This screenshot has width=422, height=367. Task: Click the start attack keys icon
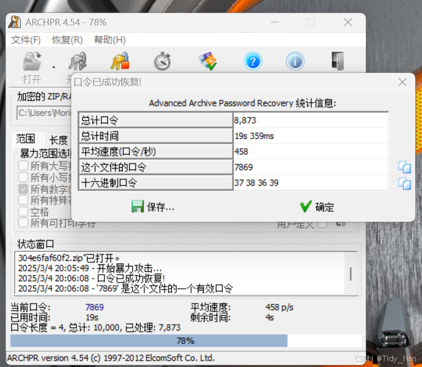(x=78, y=61)
